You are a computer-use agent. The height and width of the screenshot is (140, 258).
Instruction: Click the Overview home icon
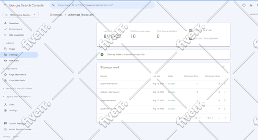point(5,24)
